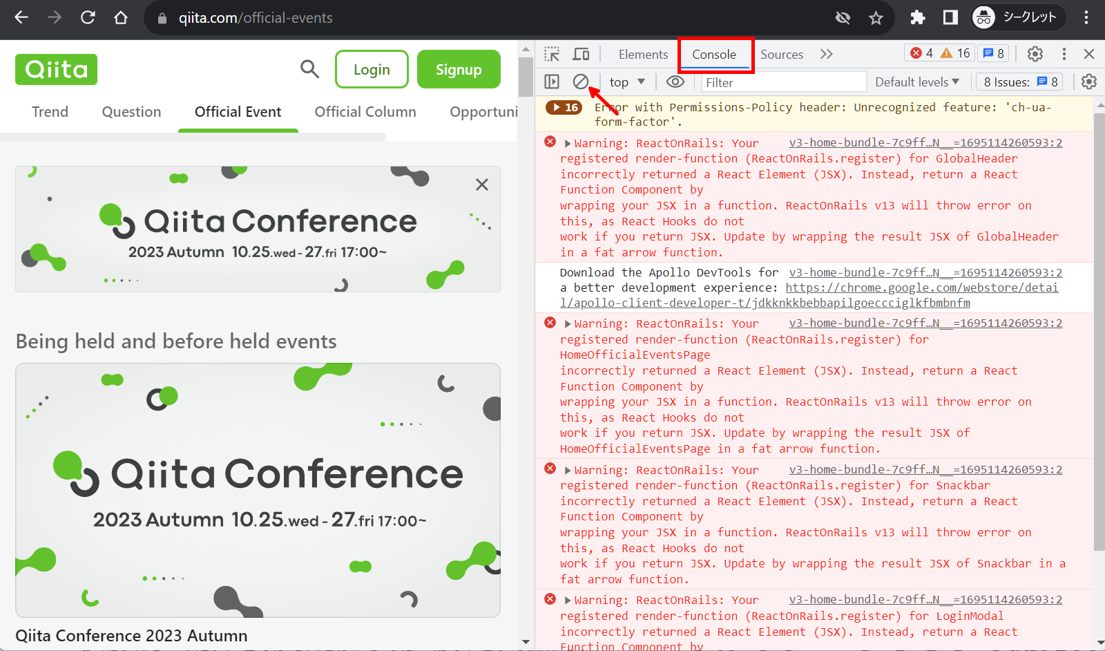The image size is (1105, 651).
Task: Open the source link of the Apollo DevTools message
Action: 925,272
